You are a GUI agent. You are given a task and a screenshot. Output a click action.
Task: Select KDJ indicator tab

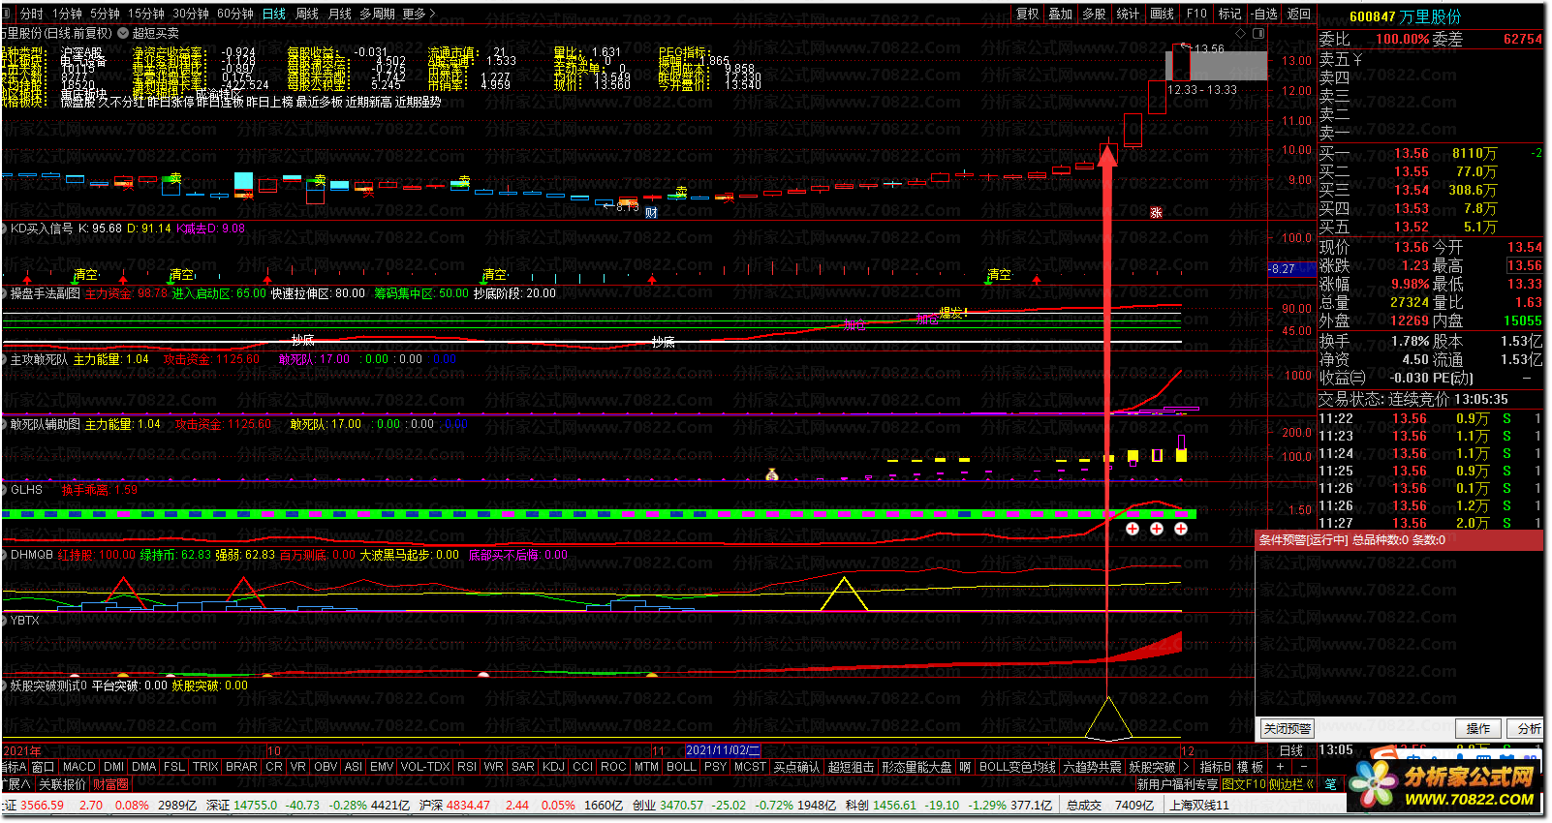553,766
